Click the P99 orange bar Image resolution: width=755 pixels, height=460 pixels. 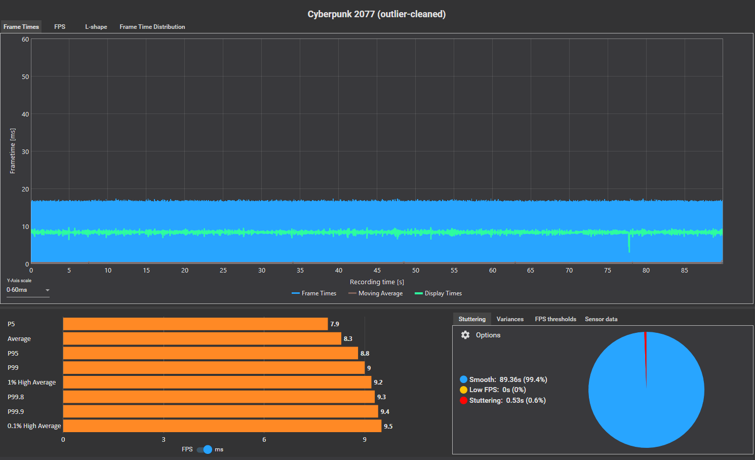[214, 368]
